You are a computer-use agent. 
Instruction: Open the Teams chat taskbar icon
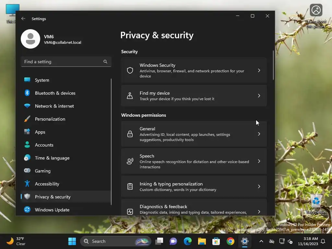173,241
